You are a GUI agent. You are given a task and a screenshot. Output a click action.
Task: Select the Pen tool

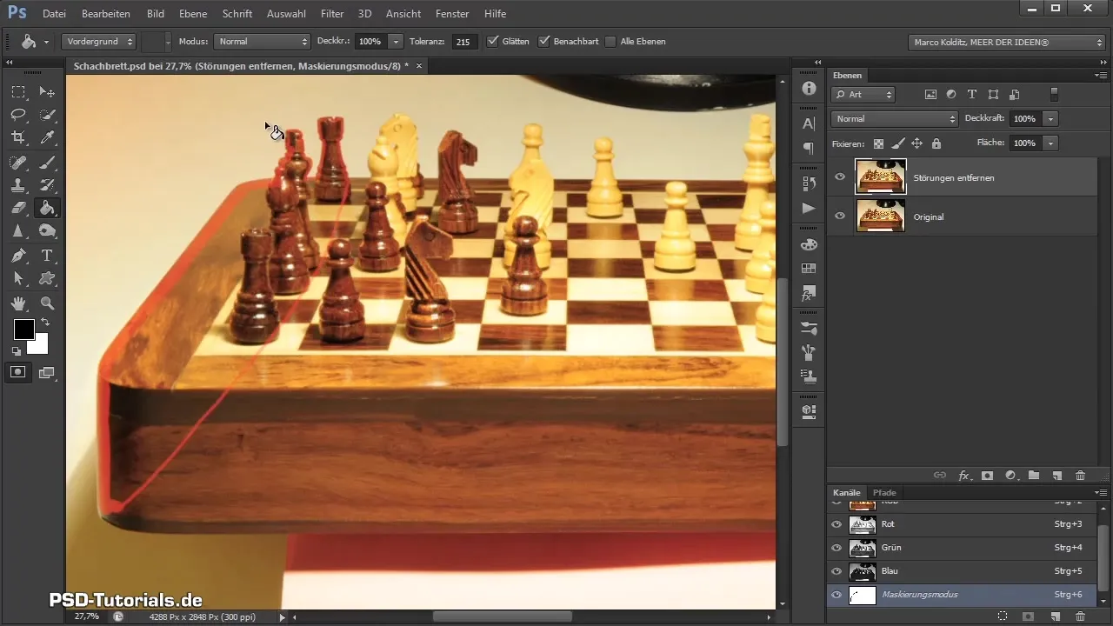pos(18,256)
